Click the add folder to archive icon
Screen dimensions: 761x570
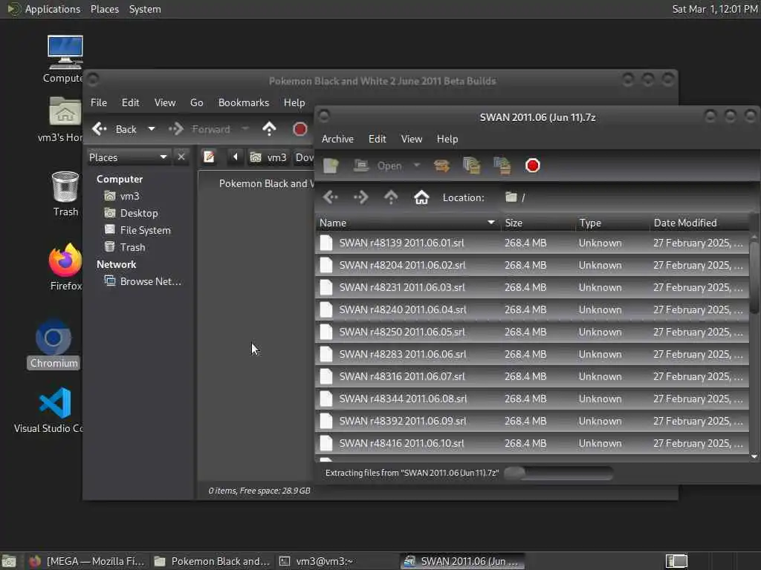[502, 166]
